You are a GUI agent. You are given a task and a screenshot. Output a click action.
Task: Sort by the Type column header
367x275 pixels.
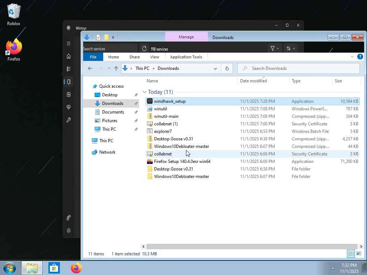[296, 81]
